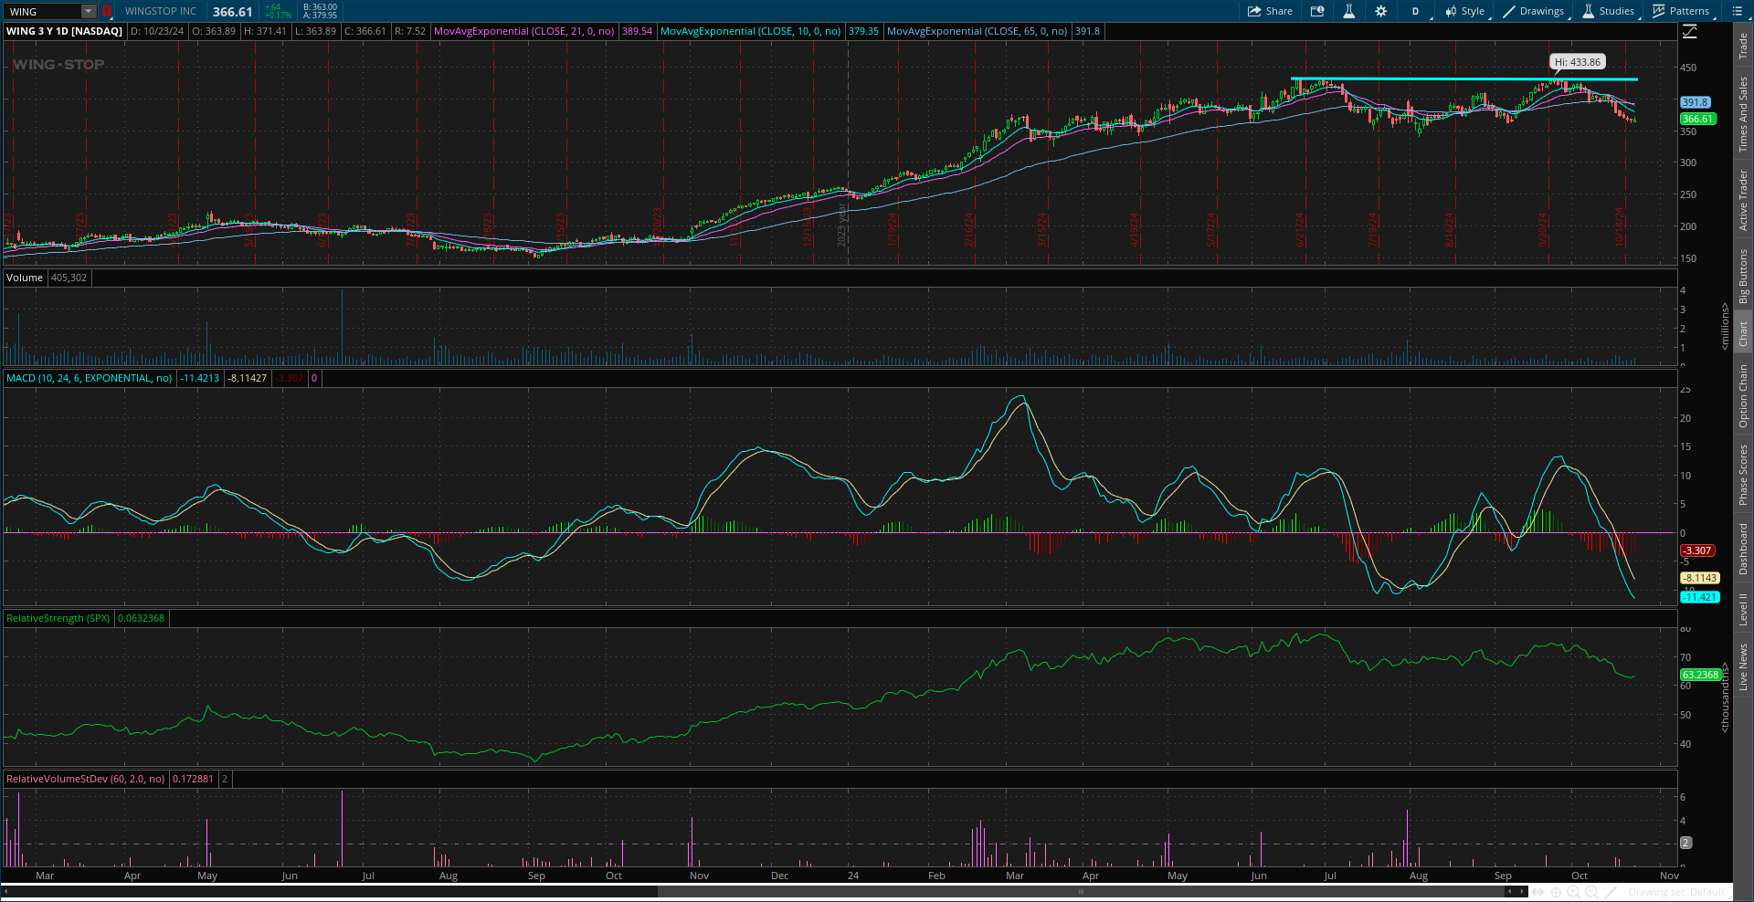Click the Hi: 433.86 price bubble
This screenshot has width=1754, height=902.
tap(1578, 62)
